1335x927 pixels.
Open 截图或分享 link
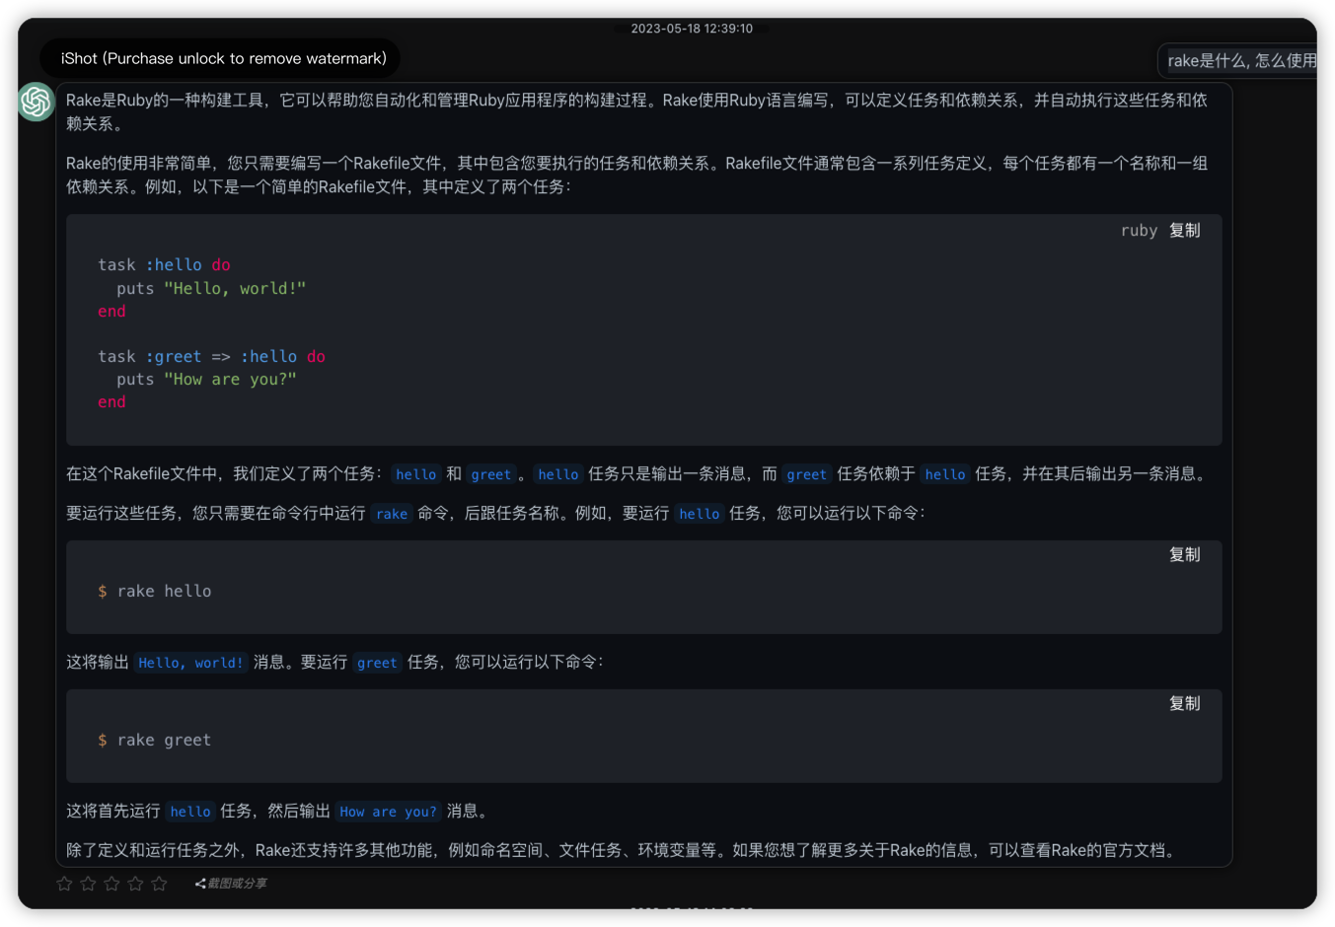[237, 884]
